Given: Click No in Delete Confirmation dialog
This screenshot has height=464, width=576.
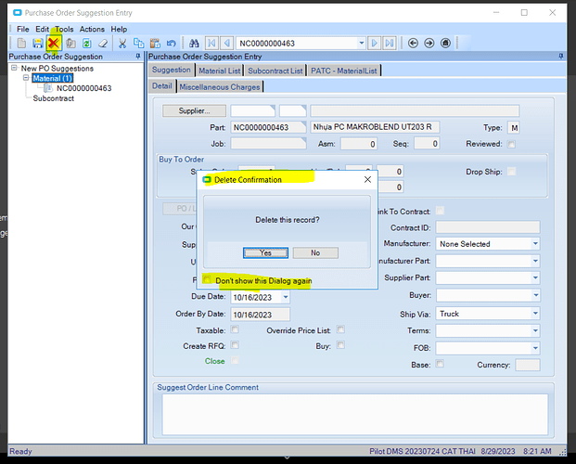Looking at the screenshot, I should tap(315, 252).
